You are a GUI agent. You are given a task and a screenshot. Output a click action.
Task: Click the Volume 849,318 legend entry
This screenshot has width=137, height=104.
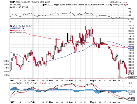[x=19, y=33]
